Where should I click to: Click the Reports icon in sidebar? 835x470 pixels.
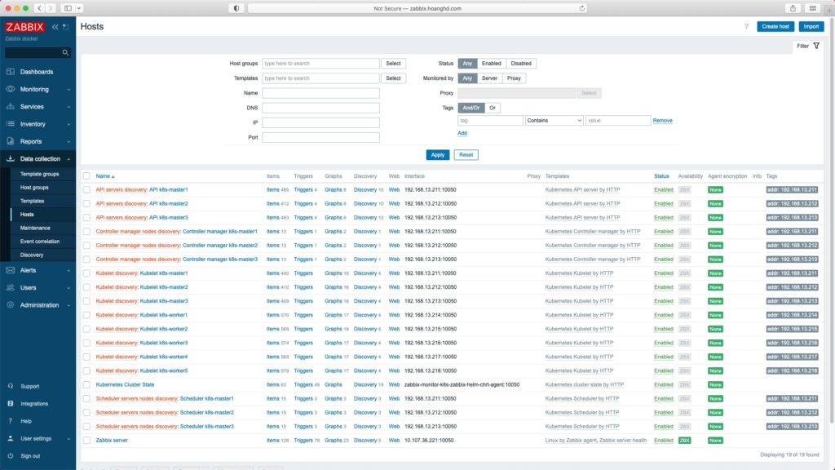click(x=10, y=141)
